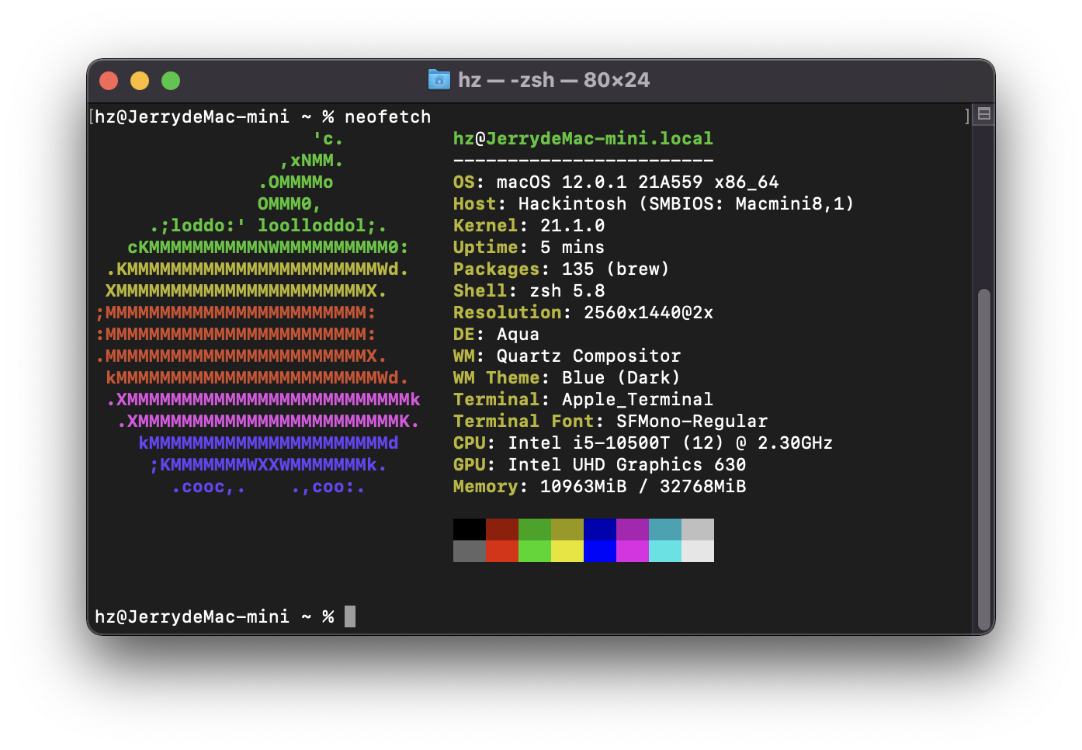
Task: Click the bright green block in bottom row
Action: (535, 551)
